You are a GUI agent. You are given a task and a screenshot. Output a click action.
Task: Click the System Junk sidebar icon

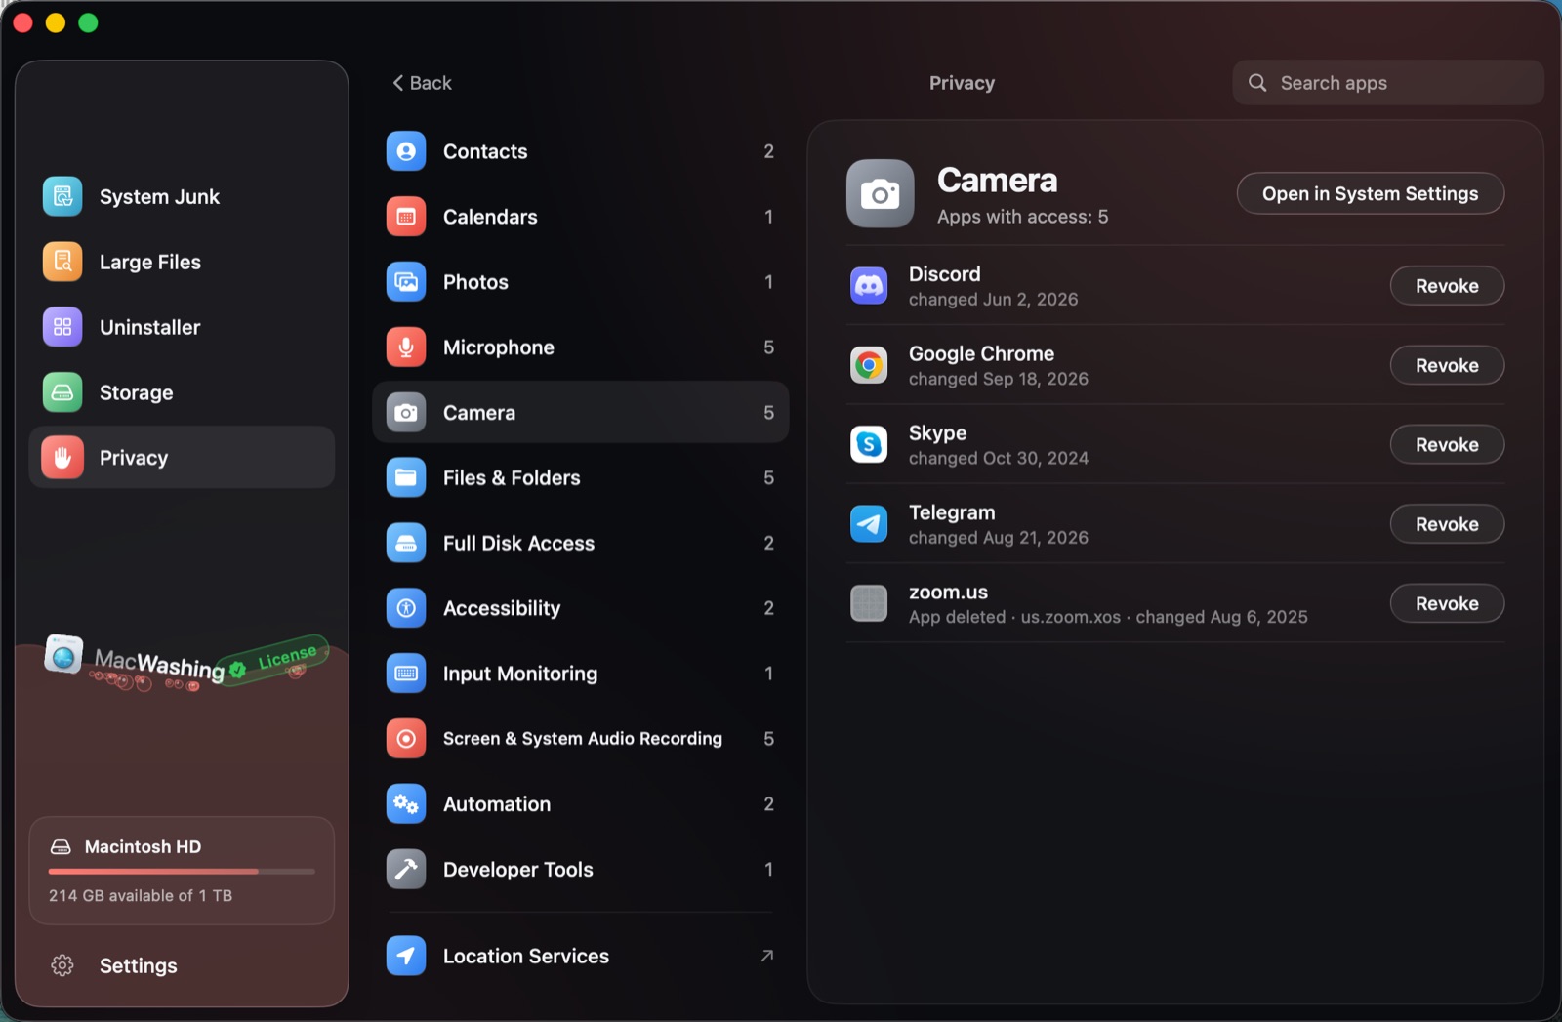coord(62,196)
